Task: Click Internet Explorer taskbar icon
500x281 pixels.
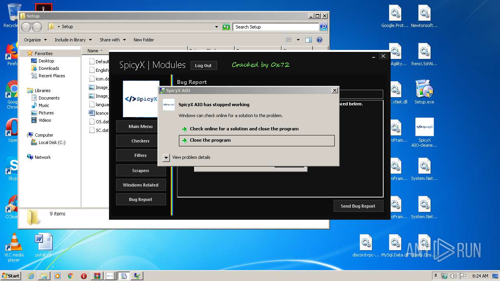Action: (x=31, y=276)
